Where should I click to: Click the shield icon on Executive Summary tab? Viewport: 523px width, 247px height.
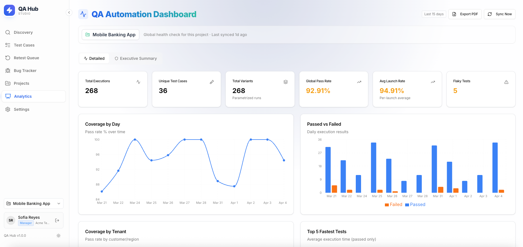click(x=116, y=58)
